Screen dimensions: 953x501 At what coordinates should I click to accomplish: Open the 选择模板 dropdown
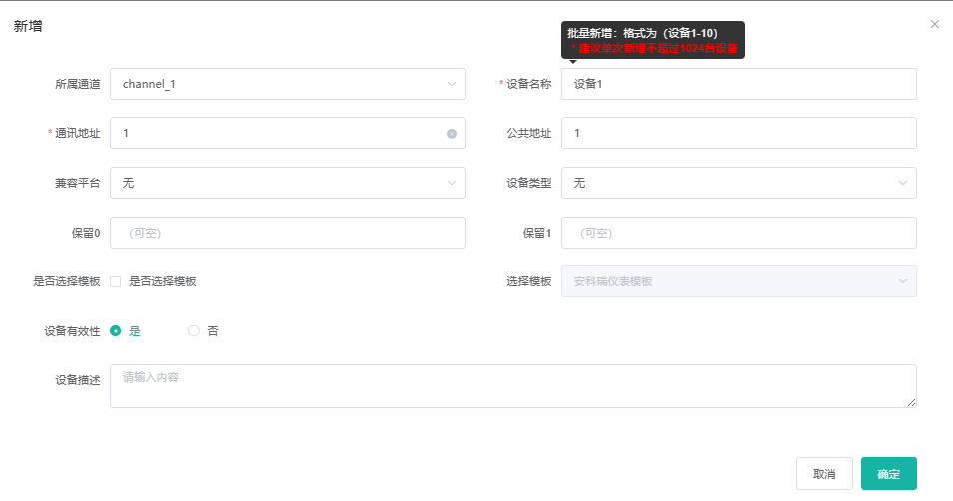click(x=739, y=281)
